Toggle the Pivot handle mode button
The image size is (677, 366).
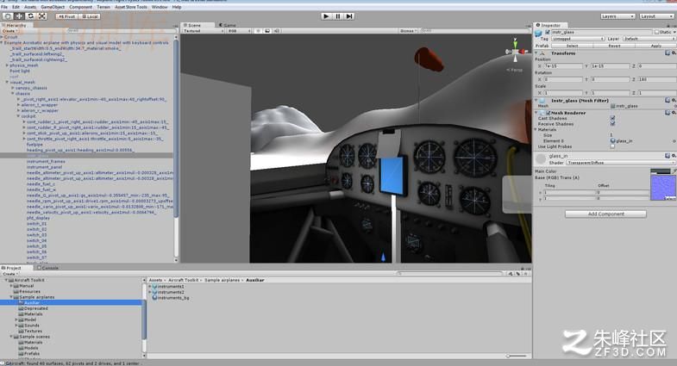click(66, 16)
